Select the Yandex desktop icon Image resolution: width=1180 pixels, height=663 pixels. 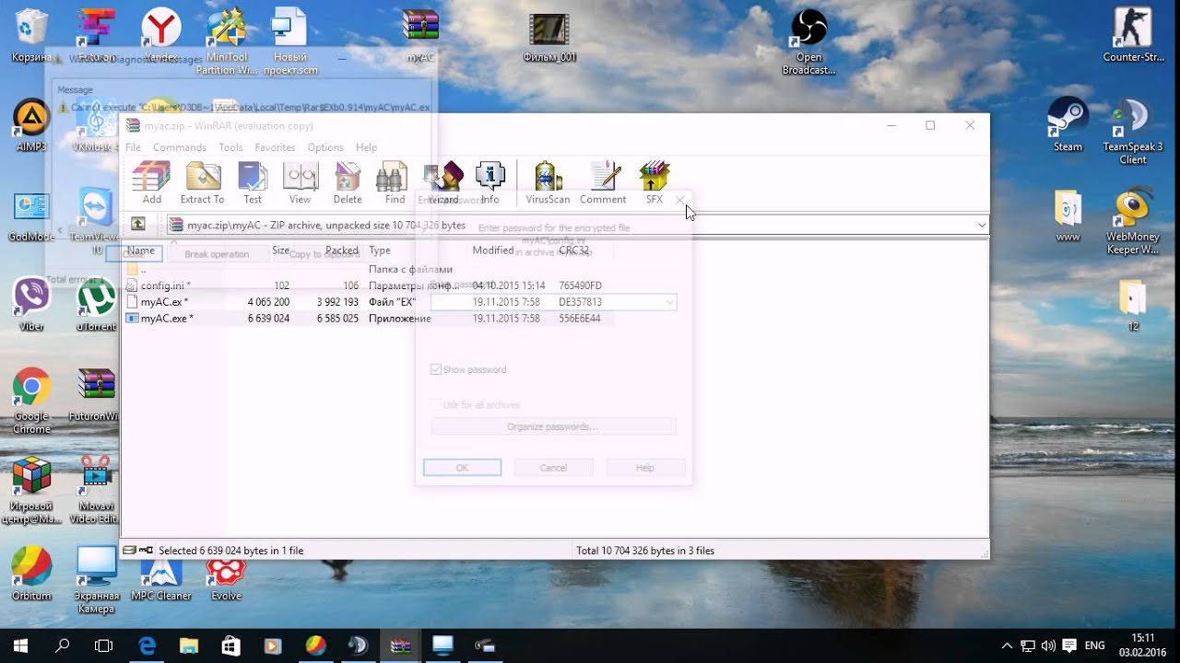coord(160,37)
